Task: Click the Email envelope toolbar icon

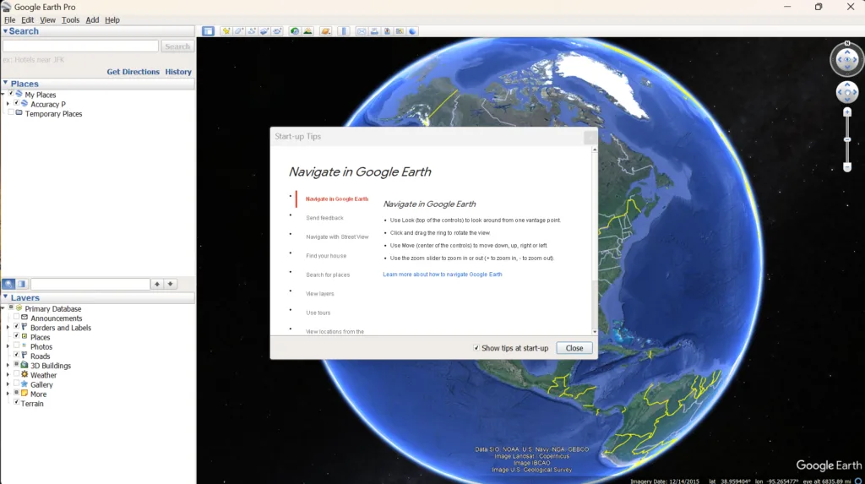Action: click(362, 31)
